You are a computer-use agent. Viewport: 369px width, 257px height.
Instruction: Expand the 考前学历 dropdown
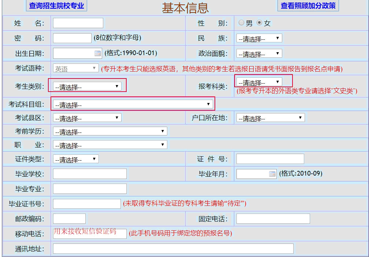(x=110, y=131)
